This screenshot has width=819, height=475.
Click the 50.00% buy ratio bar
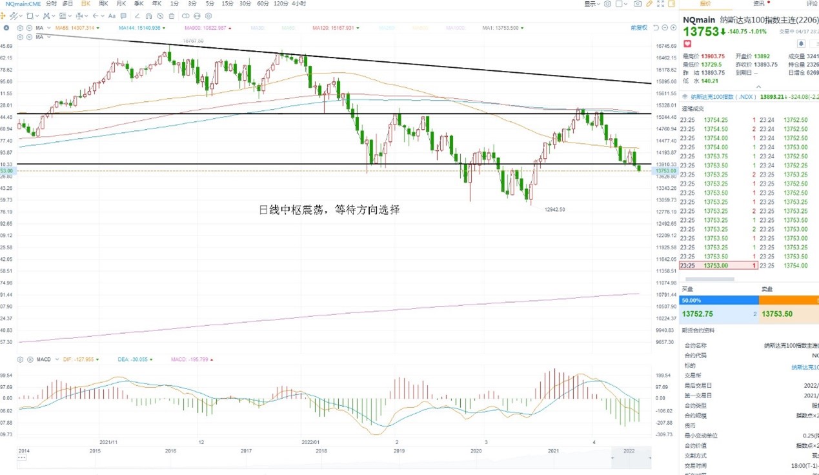click(x=718, y=300)
